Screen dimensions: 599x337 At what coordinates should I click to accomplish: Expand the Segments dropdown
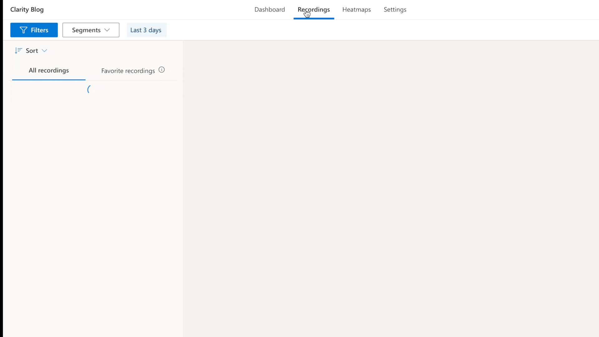click(91, 30)
